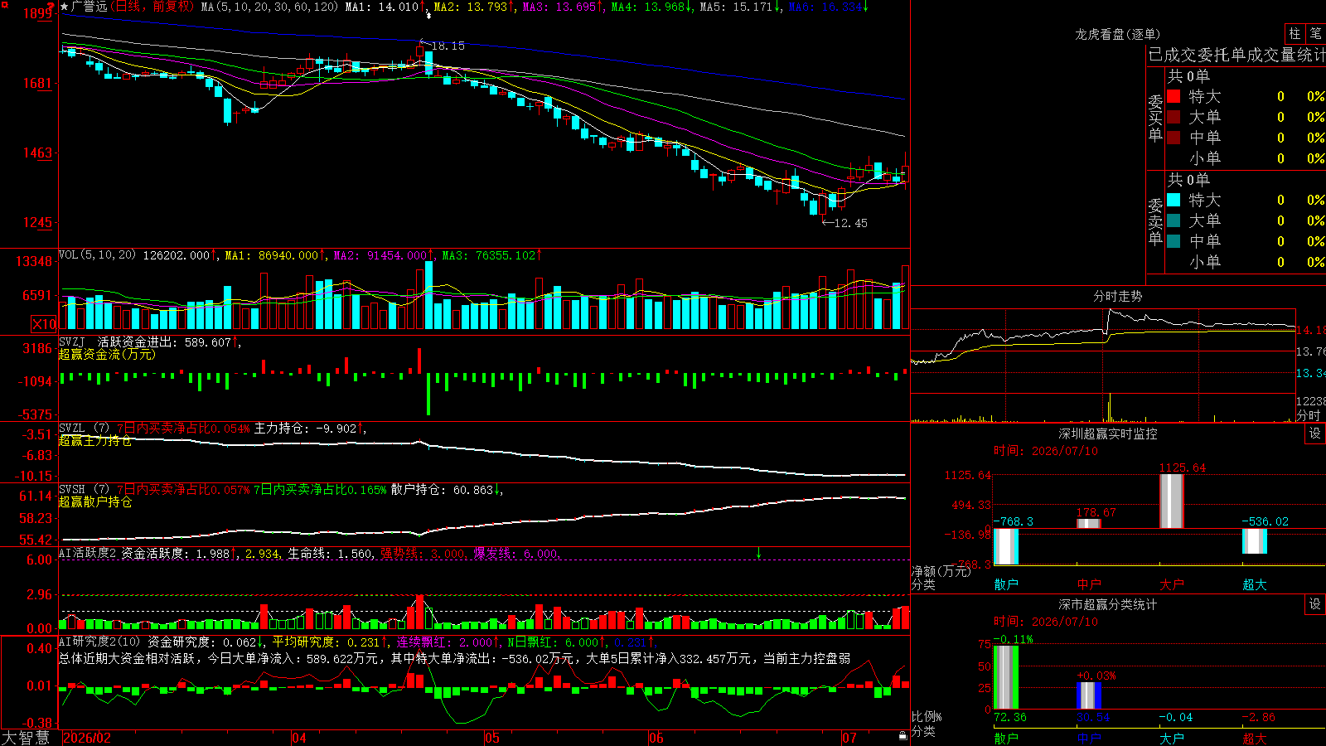Click the VOL(5,10,20) indicator label
Viewport: 1326px width, 746px height.
pyautogui.click(x=98, y=255)
